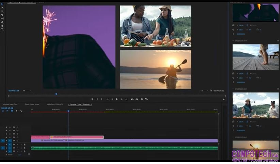Select the Type tool
The image size is (280, 164).
(x=2, y=30)
